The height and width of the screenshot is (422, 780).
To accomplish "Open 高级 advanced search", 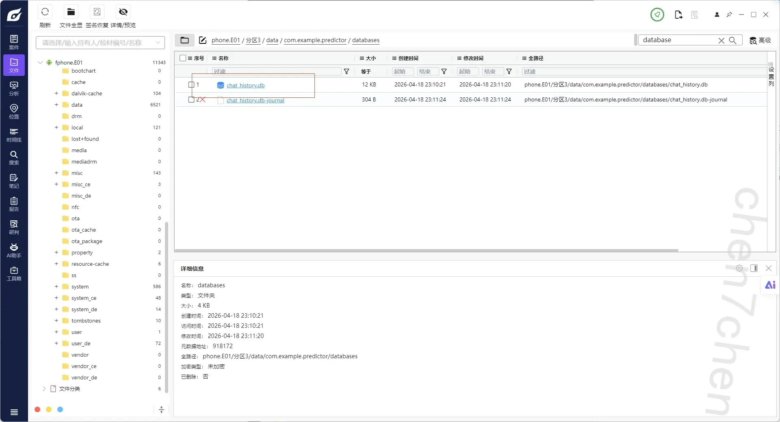I will [760, 40].
